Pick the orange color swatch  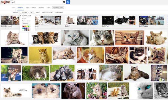pyautogui.click(x=25, y=26)
